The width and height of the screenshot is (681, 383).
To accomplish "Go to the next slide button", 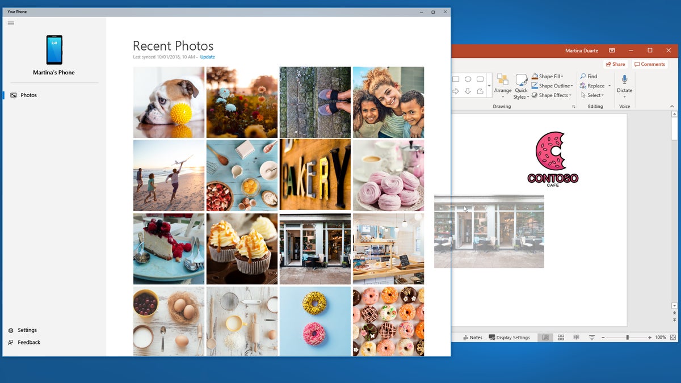I will pyautogui.click(x=675, y=321).
